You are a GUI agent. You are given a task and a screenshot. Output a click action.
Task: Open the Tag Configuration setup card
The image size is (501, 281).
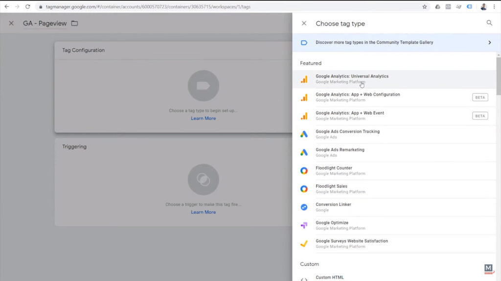click(x=203, y=86)
